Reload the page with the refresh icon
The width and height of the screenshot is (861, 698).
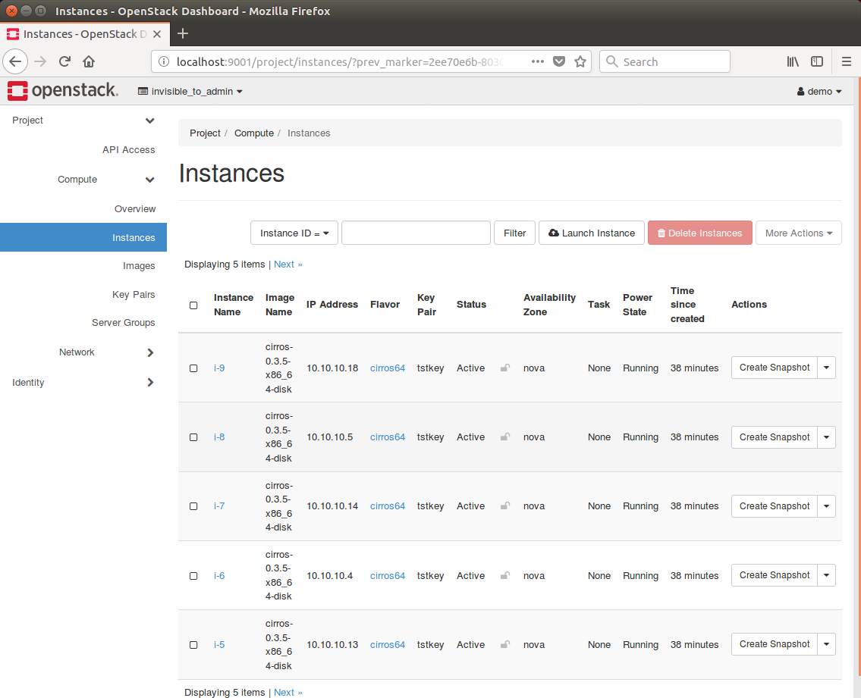pyautogui.click(x=64, y=61)
